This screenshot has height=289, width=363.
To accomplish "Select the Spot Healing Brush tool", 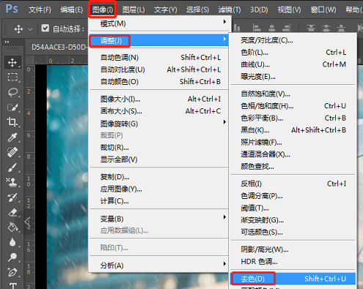I will coord(12,152).
